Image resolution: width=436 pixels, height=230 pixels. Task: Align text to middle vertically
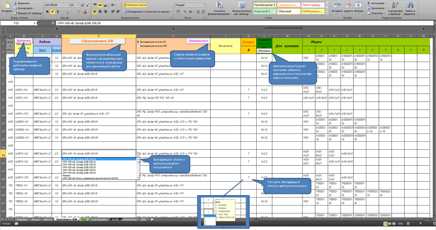coord(100,5)
